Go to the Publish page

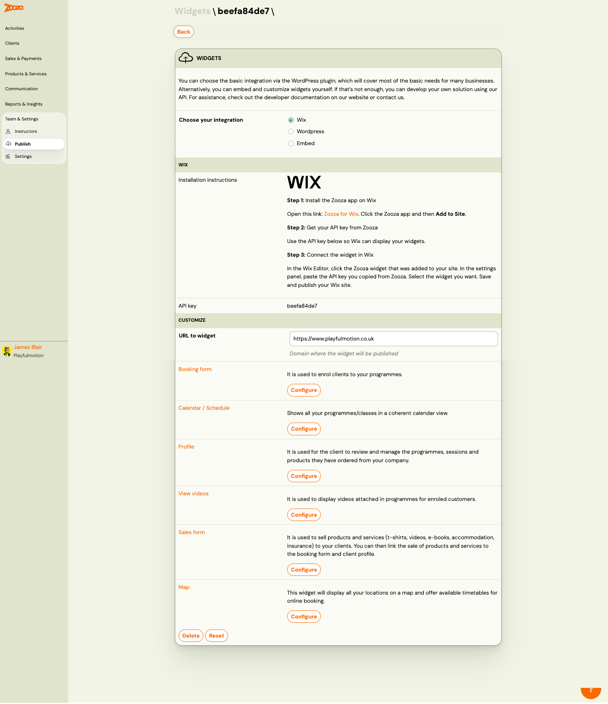coord(34,144)
